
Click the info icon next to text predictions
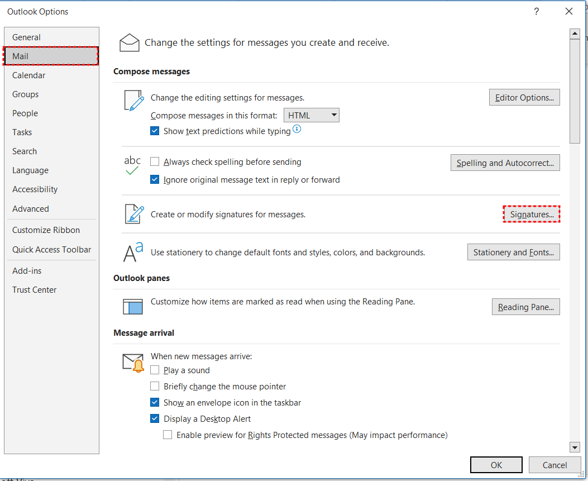[x=297, y=129]
